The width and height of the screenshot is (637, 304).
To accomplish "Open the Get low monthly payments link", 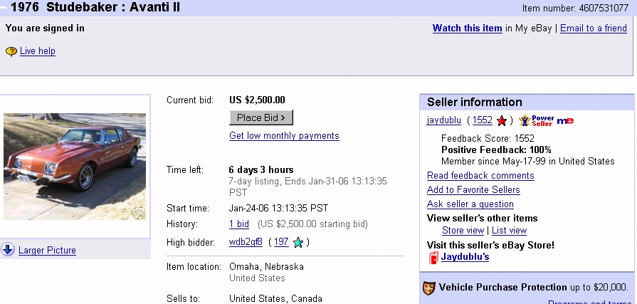I will [284, 136].
